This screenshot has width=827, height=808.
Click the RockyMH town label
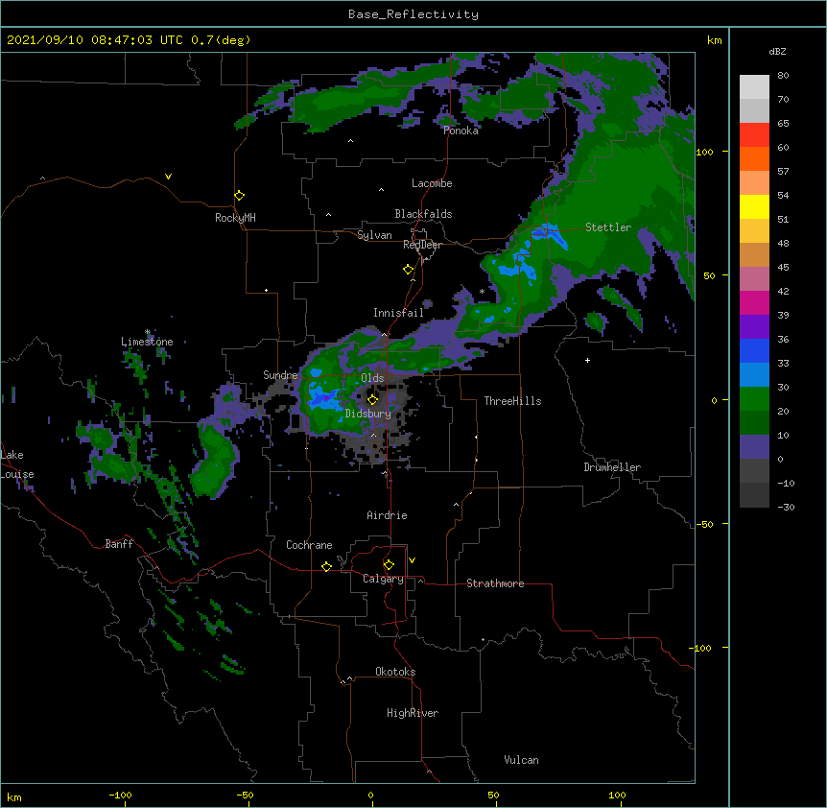tap(235, 218)
